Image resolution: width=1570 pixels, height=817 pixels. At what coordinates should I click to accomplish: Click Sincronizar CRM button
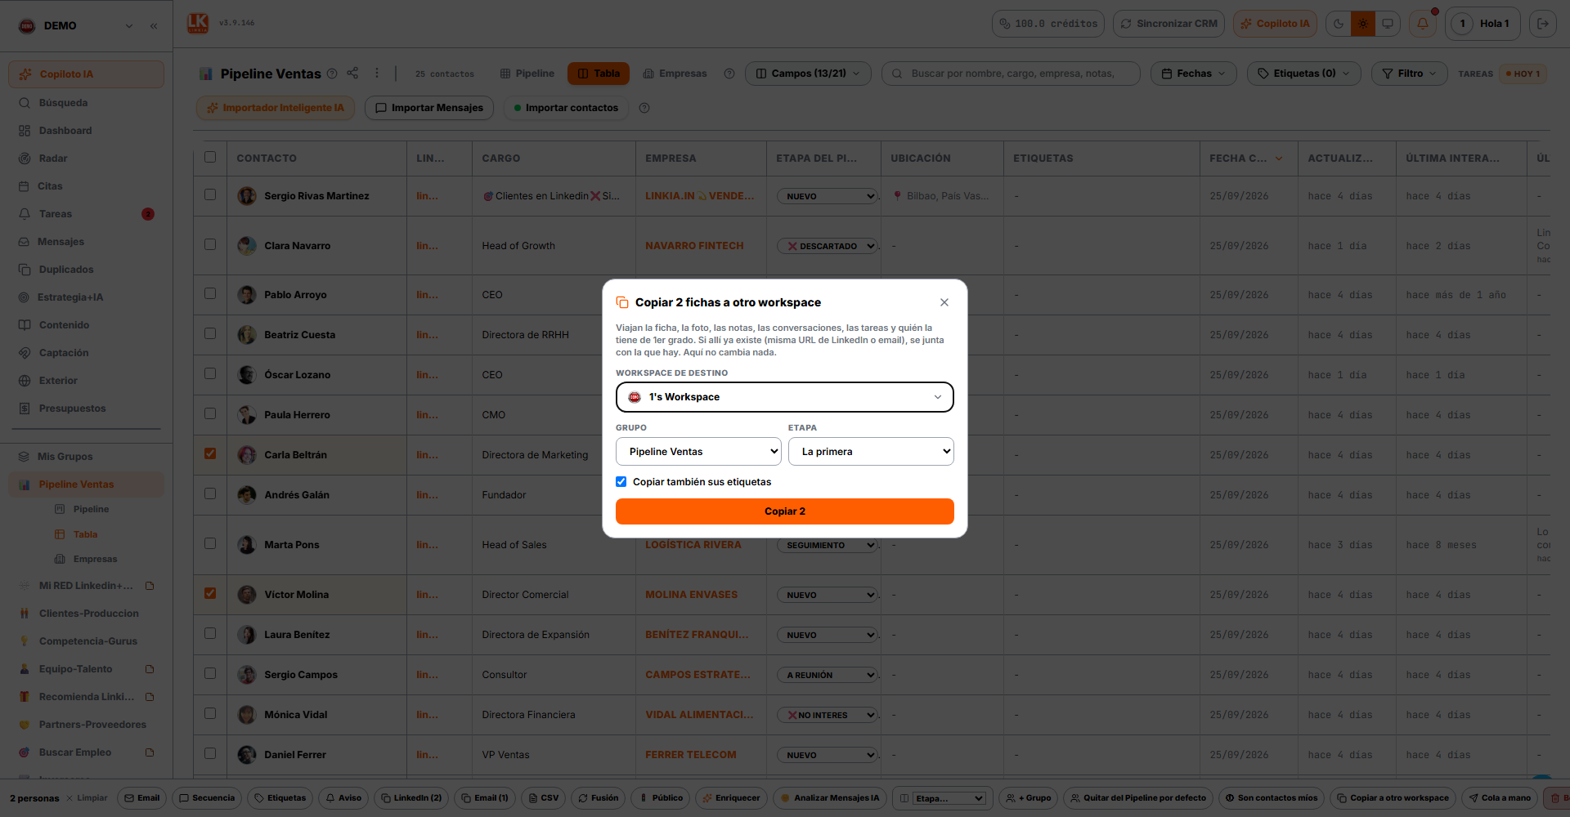1169,24
